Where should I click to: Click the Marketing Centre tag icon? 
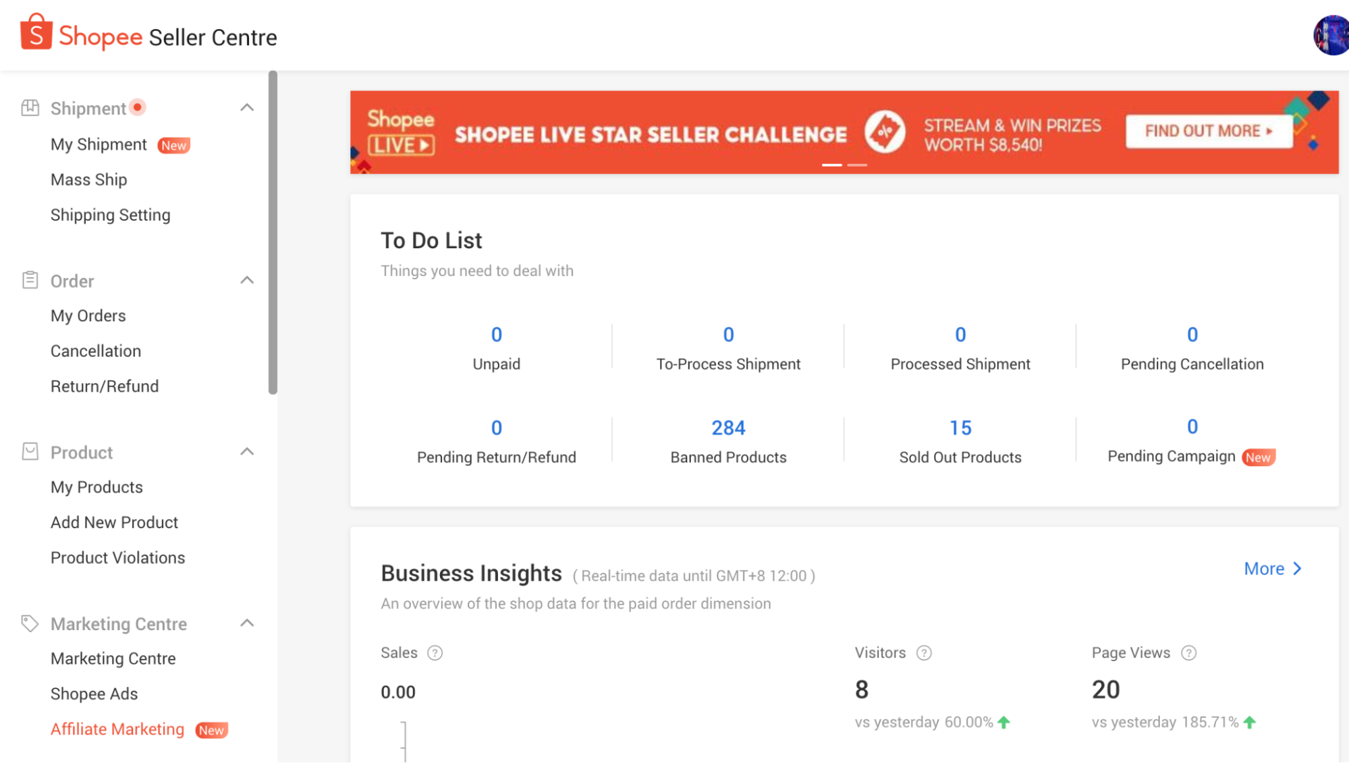click(x=30, y=623)
